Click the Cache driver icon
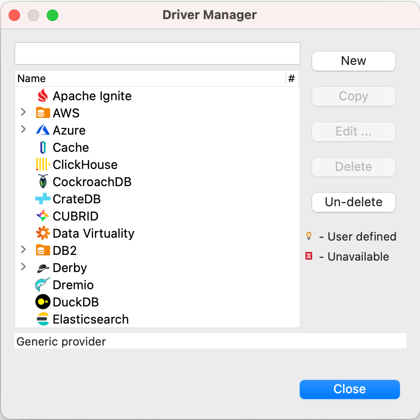 coord(43,147)
